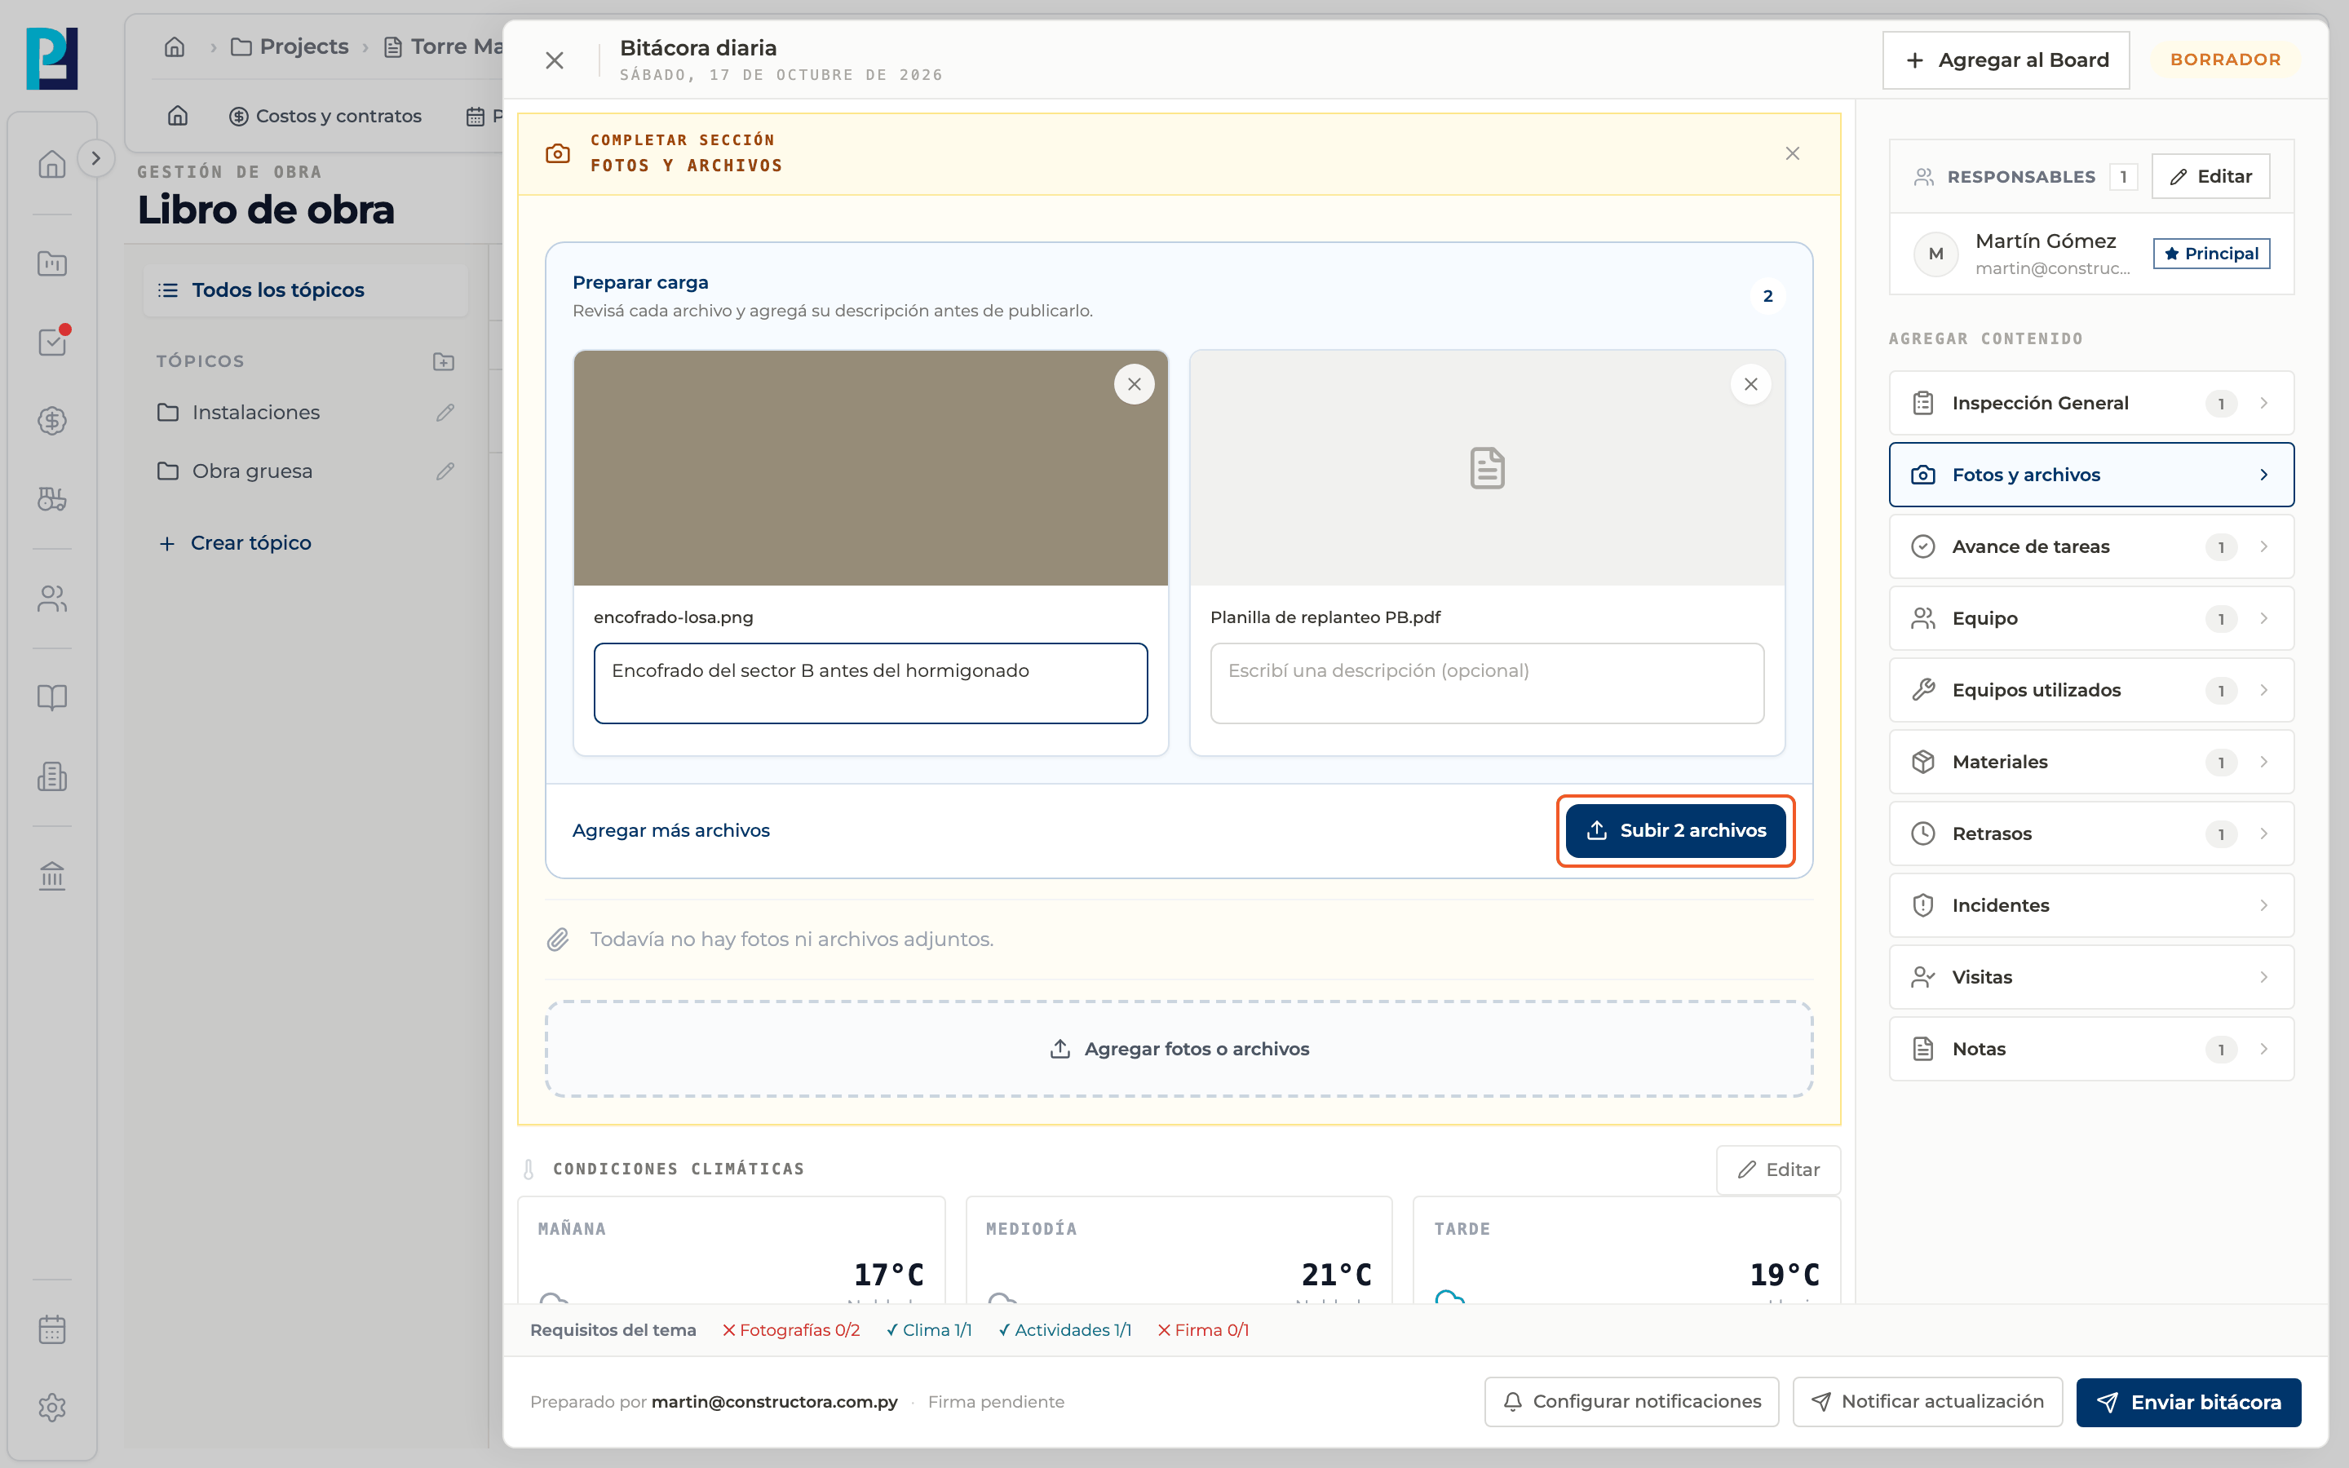This screenshot has width=2349, height=1468.
Task: Open the machinery icon in sidebar
Action: 52,499
